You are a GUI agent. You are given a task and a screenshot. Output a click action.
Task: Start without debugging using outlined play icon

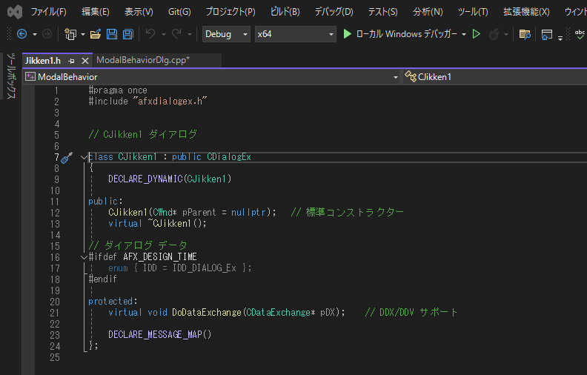point(477,34)
